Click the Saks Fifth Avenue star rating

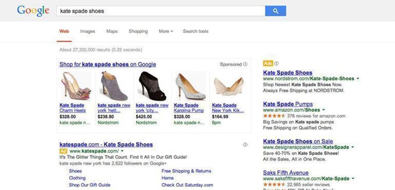(274, 185)
